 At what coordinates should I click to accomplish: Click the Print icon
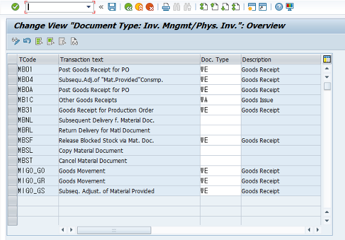[166, 7]
